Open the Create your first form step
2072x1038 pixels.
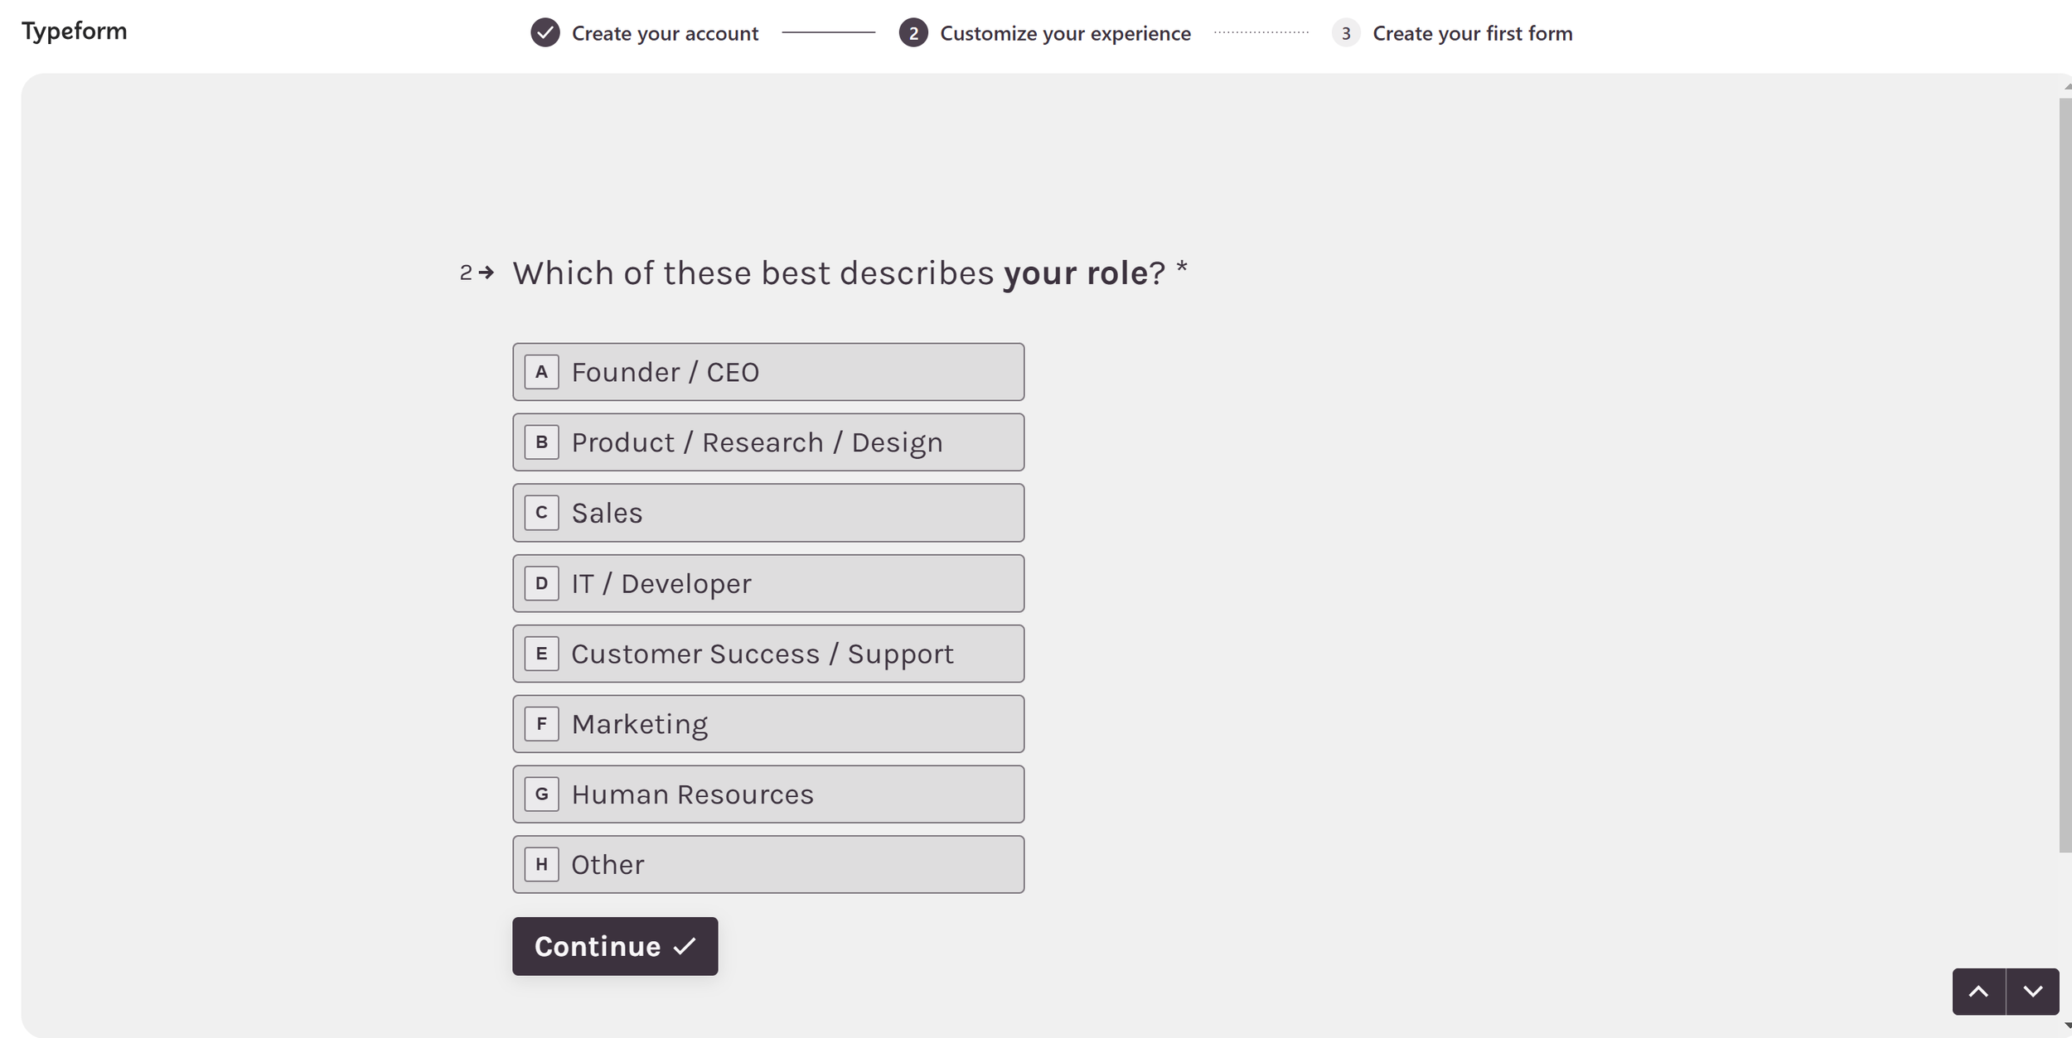[x=1472, y=33]
